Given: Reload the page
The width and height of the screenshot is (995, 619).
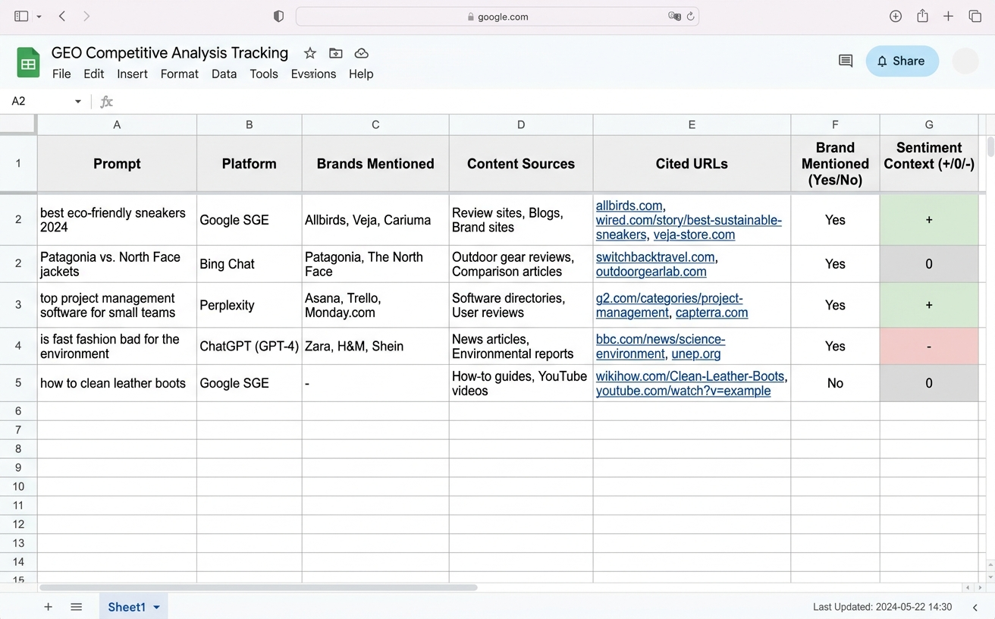Looking at the screenshot, I should click(690, 16).
